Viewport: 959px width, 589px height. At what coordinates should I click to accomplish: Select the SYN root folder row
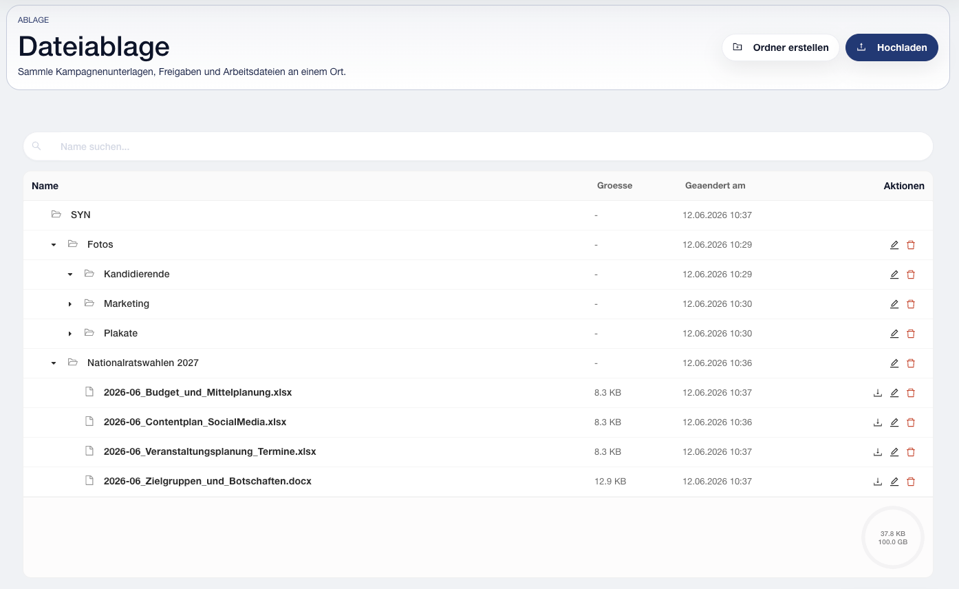478,215
